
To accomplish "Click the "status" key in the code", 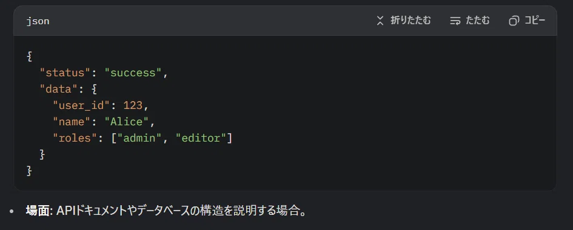I will coord(65,73).
